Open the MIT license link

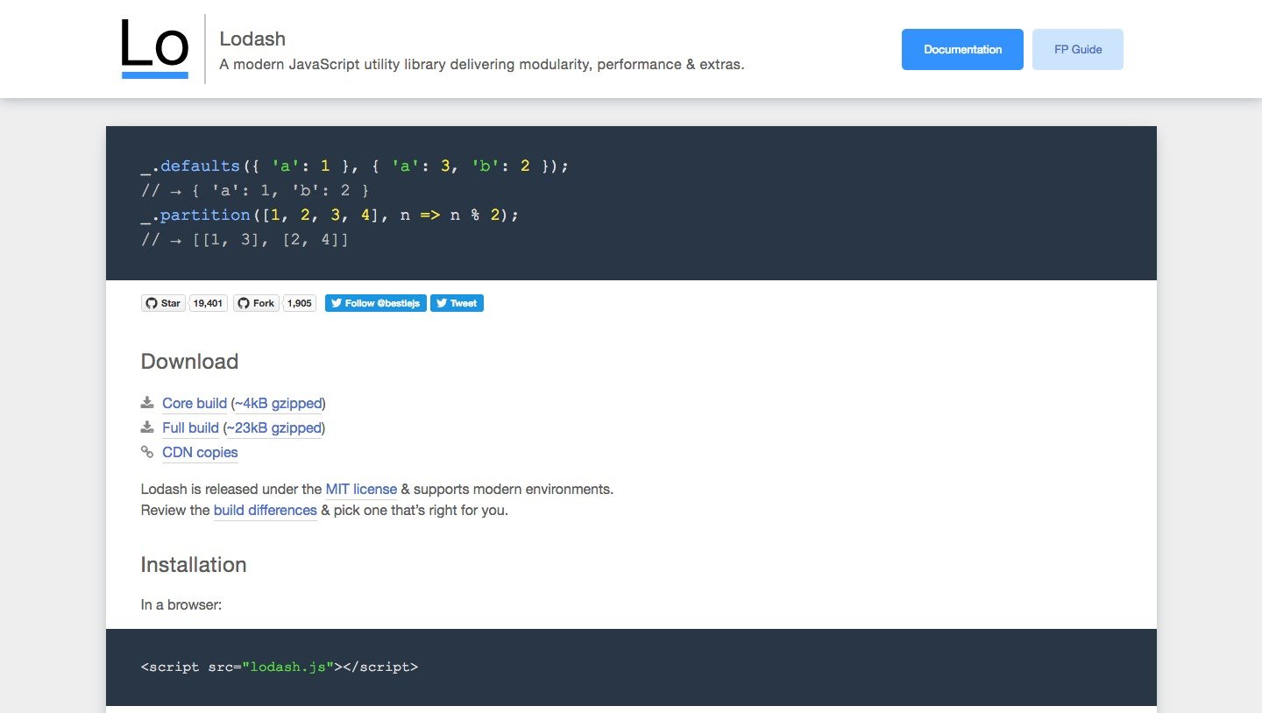[x=361, y=489]
